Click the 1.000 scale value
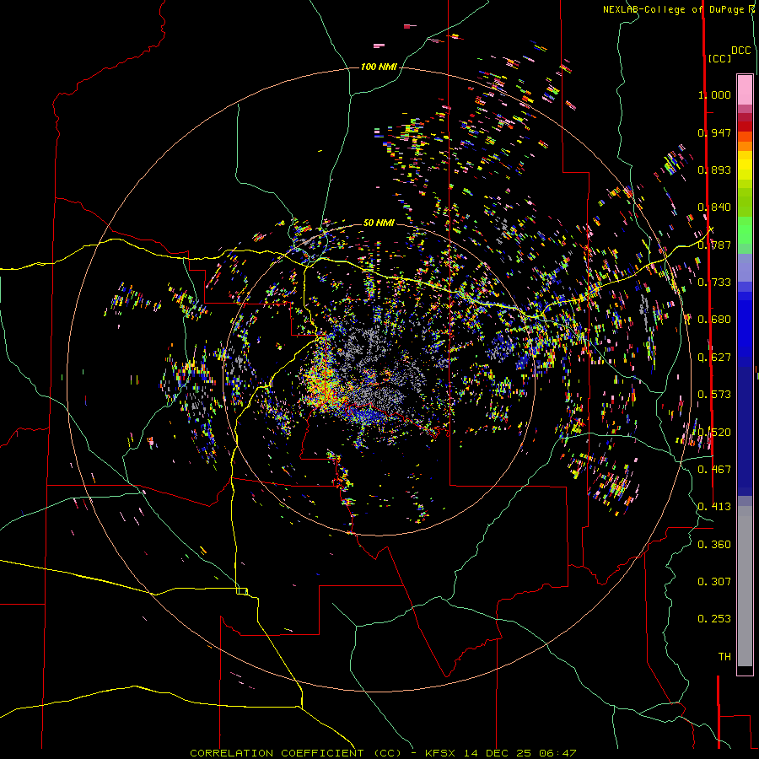Viewport: 759px width, 759px height. 714,94
